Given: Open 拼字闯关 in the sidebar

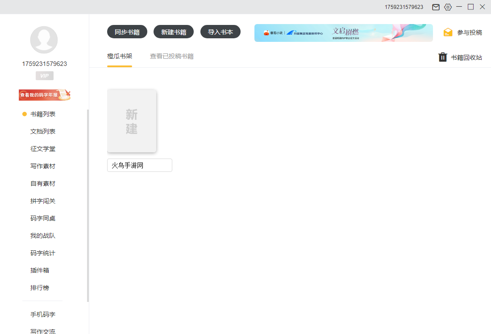Looking at the screenshot, I should [x=43, y=201].
